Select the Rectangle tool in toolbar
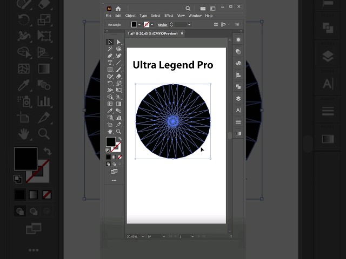This screenshot has width=346, height=259. pos(110,70)
